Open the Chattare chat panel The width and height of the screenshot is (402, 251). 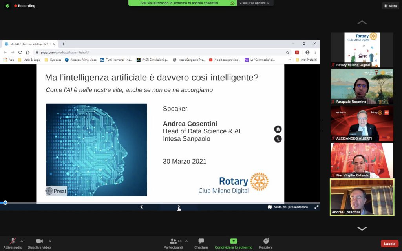coord(201,243)
